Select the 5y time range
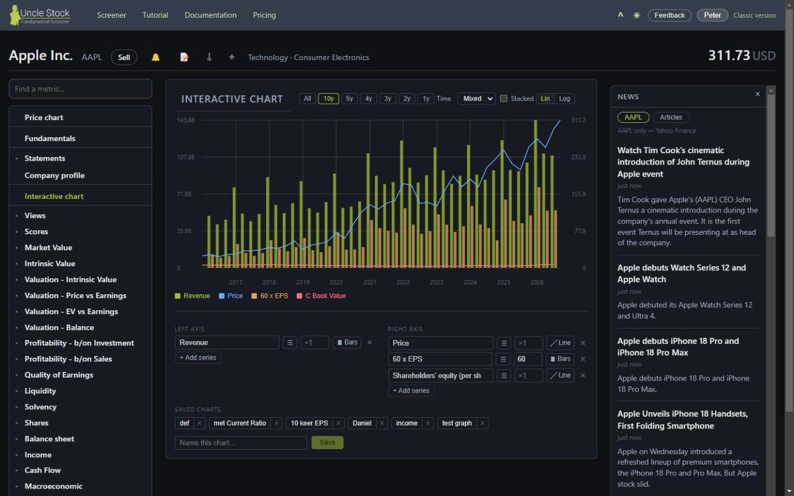The width and height of the screenshot is (794, 496). point(349,98)
